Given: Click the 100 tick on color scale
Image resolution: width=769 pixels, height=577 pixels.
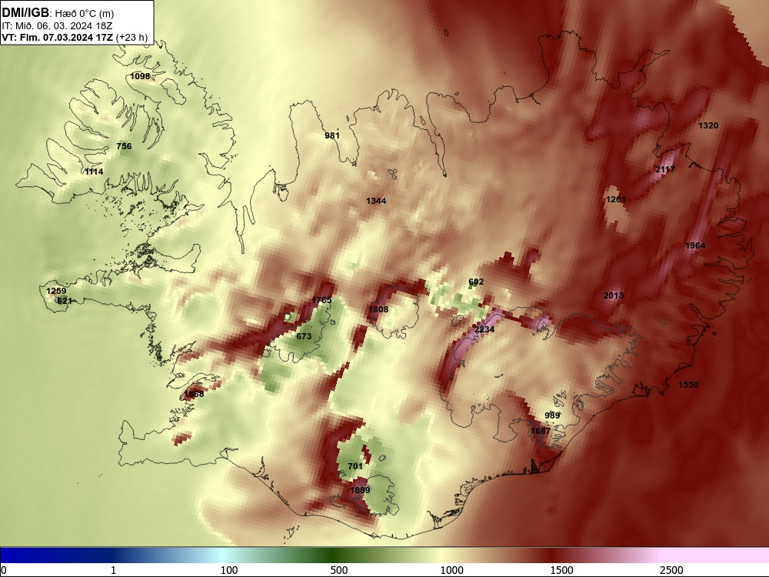Looking at the screenshot, I should (229, 570).
